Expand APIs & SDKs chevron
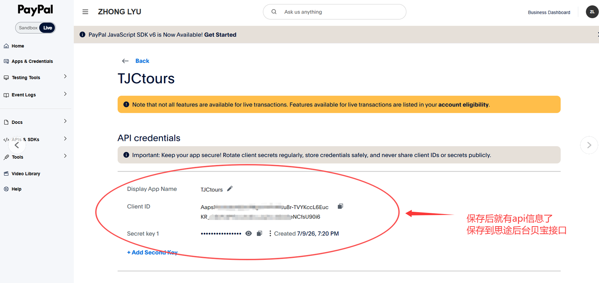The height and width of the screenshot is (283, 599). coord(65,139)
